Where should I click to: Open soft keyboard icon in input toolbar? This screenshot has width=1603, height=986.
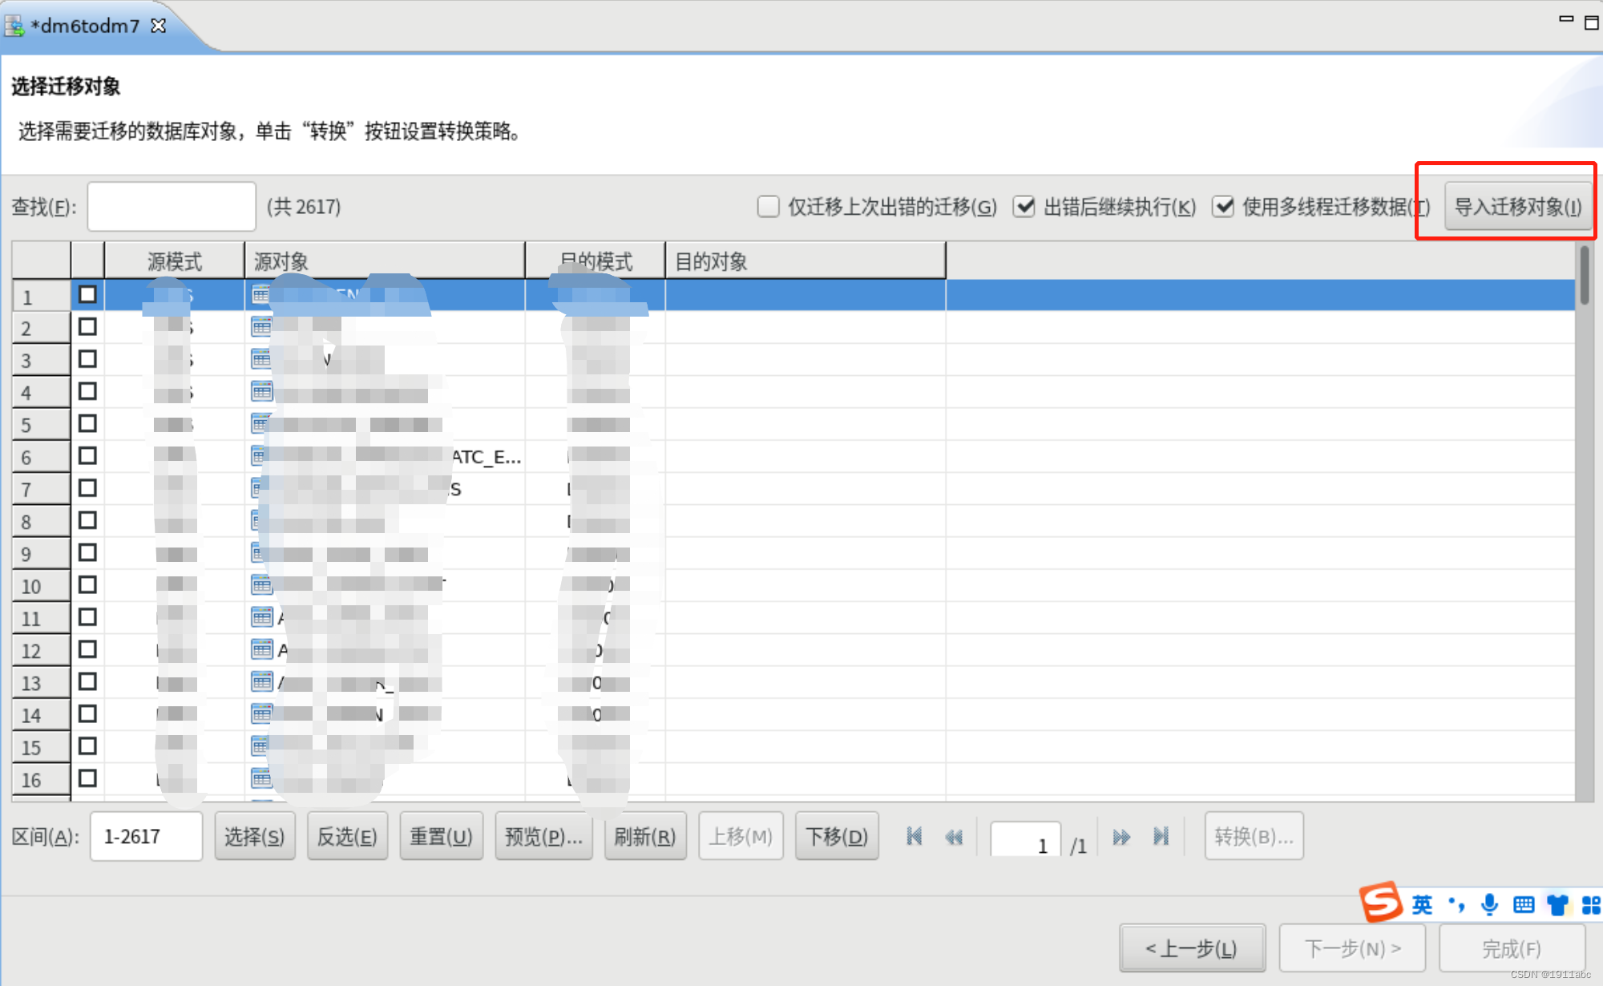click(x=1524, y=905)
